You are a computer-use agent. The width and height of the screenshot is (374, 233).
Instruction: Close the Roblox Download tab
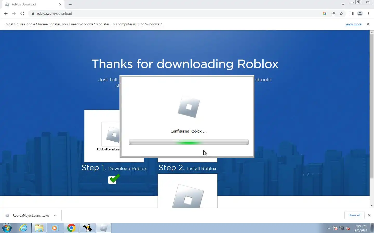[x=60, y=4]
